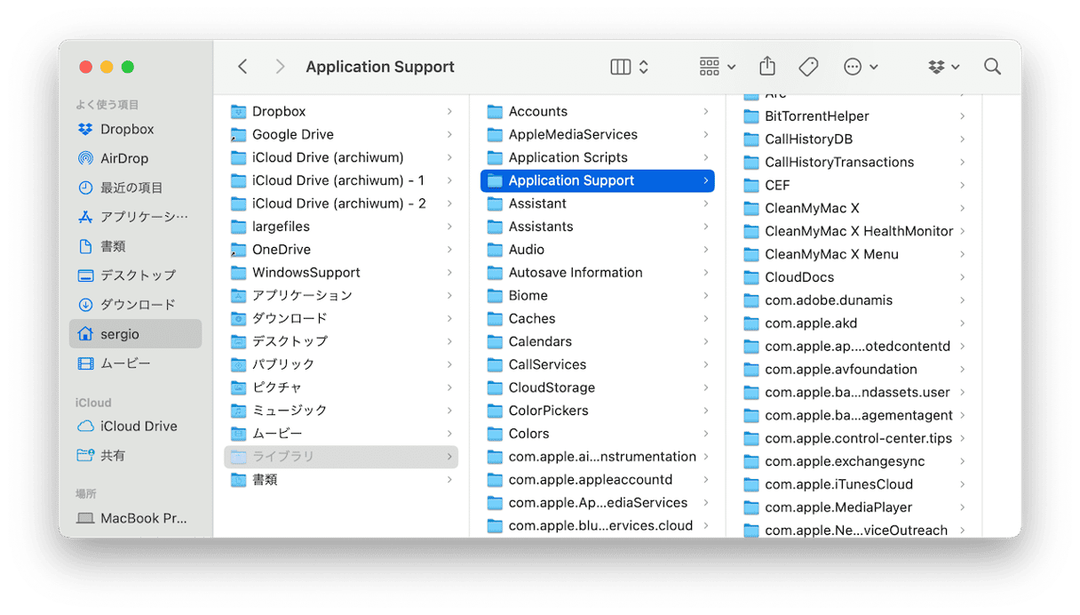This screenshot has height=615, width=1080.
Task: Select the CleanMyMac X Menu folder
Action: pyautogui.click(x=854, y=254)
